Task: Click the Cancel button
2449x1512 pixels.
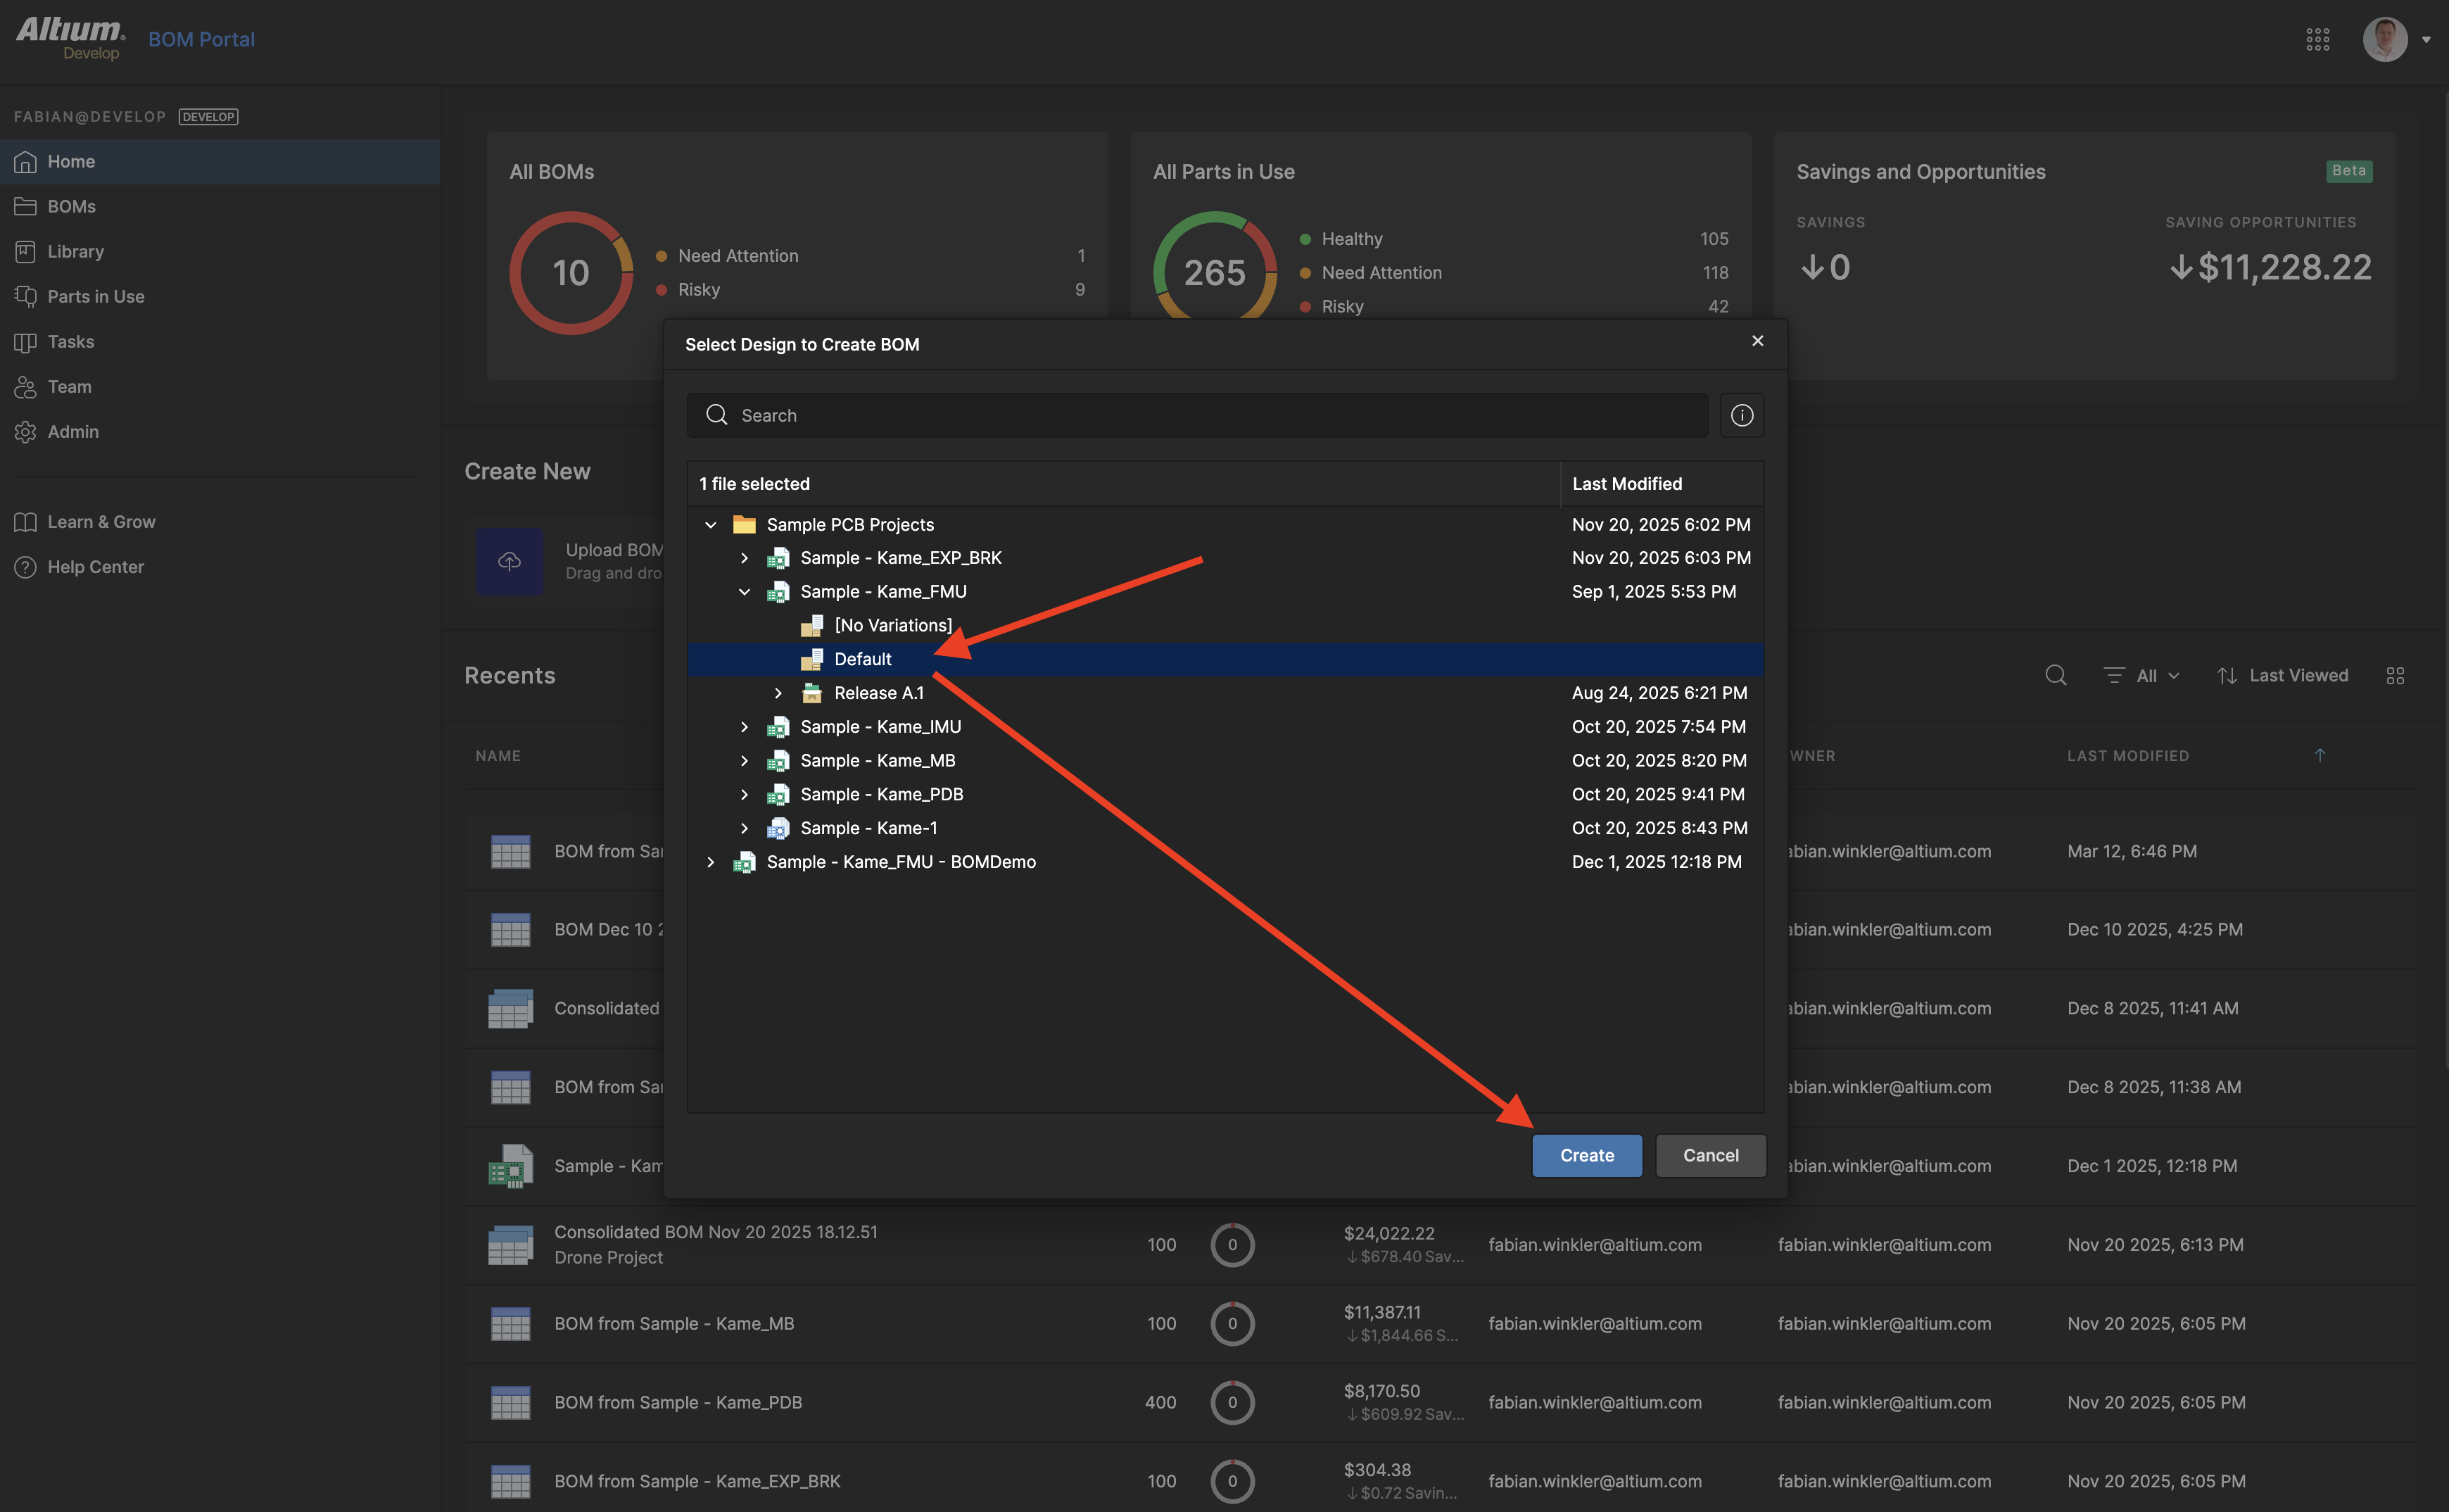Action: click(x=1710, y=1155)
